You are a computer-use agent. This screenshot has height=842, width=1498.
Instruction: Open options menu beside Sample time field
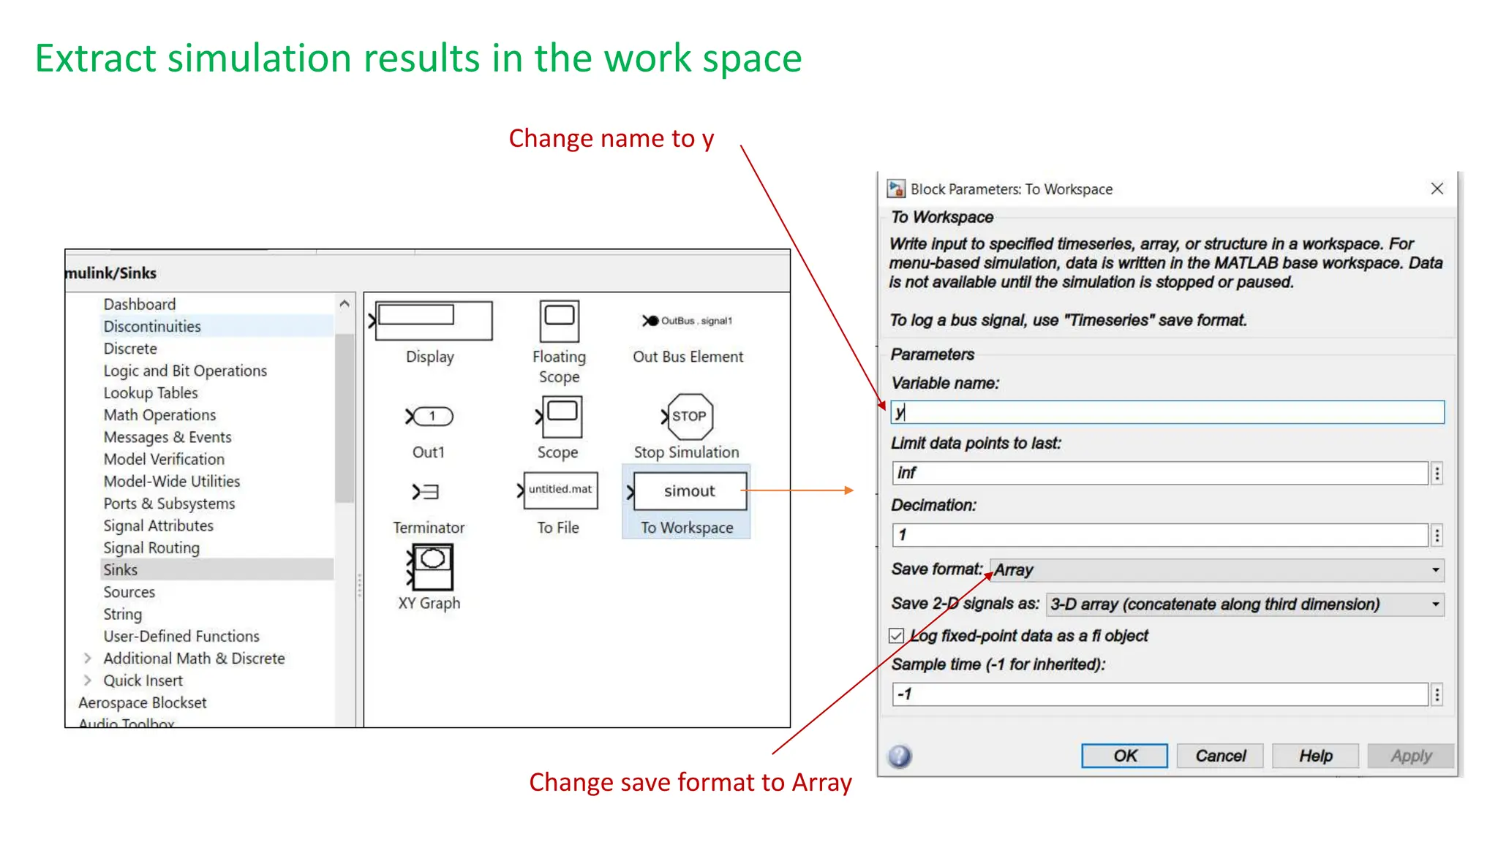1437,694
